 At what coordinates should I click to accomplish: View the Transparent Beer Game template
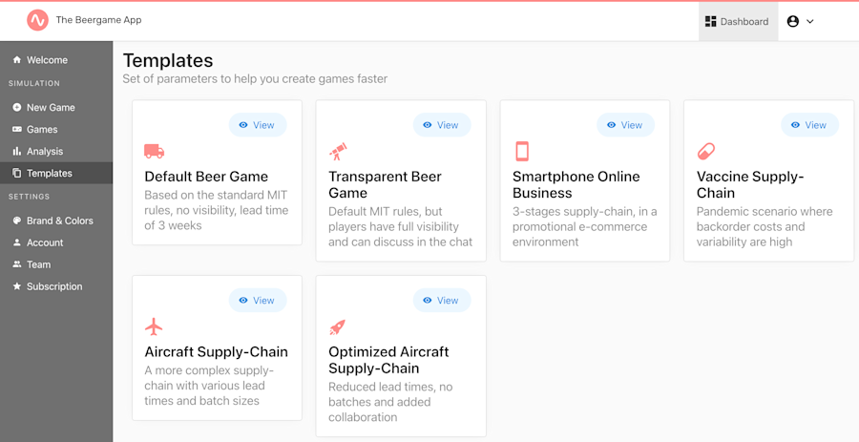pyautogui.click(x=442, y=125)
